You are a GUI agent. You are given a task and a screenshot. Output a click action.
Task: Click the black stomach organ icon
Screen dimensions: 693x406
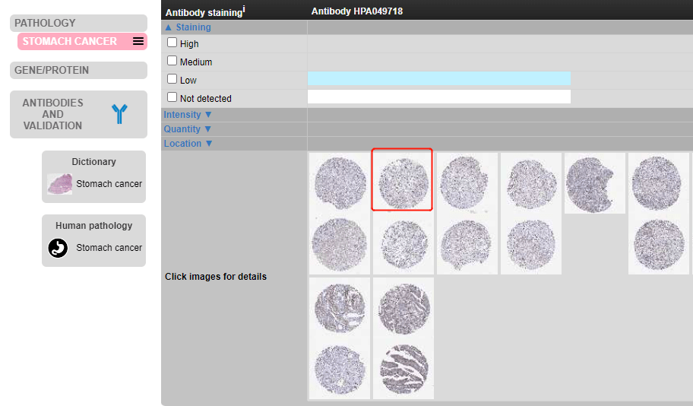pyautogui.click(x=59, y=248)
